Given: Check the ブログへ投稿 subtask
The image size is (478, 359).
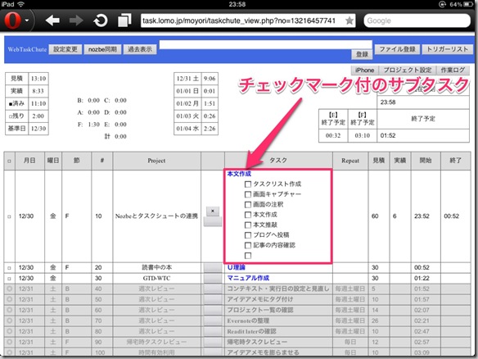Looking at the screenshot, I should tap(248, 235).
